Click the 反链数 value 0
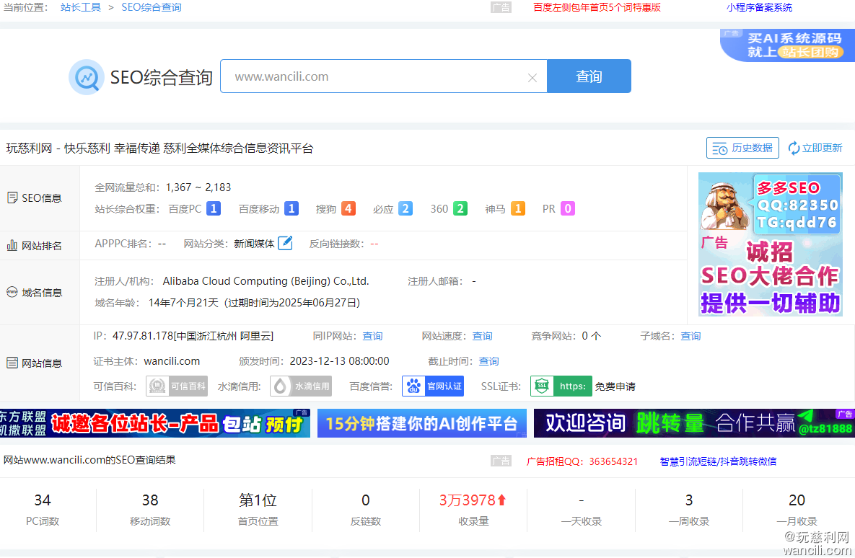Viewport: 855px width, 558px height. click(x=365, y=500)
